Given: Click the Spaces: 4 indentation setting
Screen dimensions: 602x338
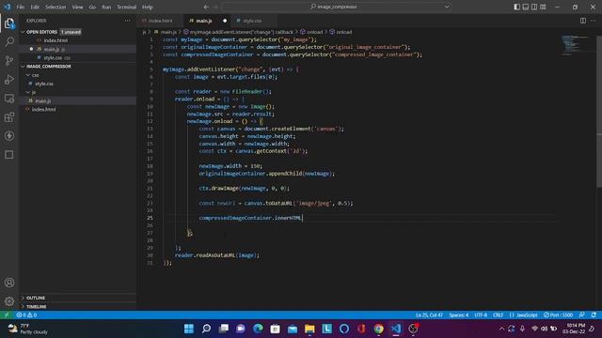Looking at the screenshot, I should click(x=458, y=315).
